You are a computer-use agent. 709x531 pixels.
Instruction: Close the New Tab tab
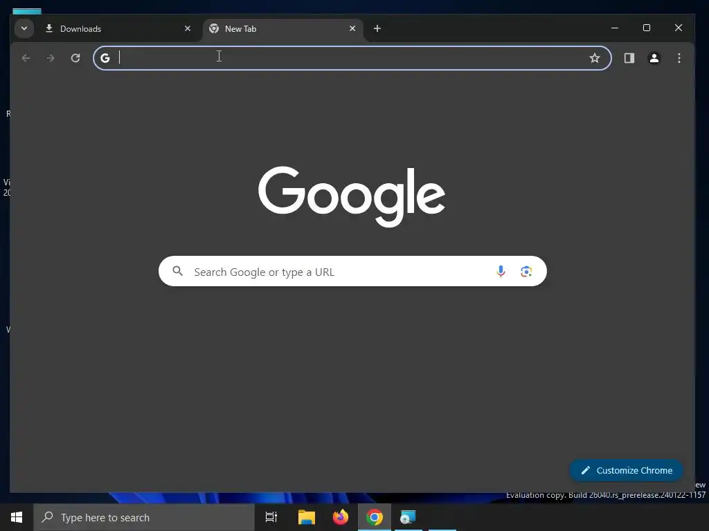352,28
